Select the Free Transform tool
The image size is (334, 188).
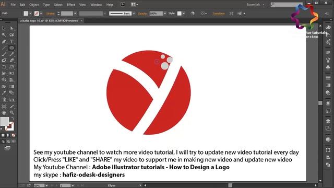(x=11, y=74)
